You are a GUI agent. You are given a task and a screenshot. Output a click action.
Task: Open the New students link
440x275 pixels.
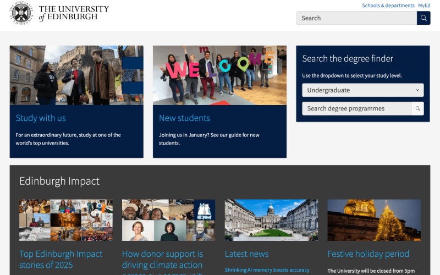coord(184,118)
